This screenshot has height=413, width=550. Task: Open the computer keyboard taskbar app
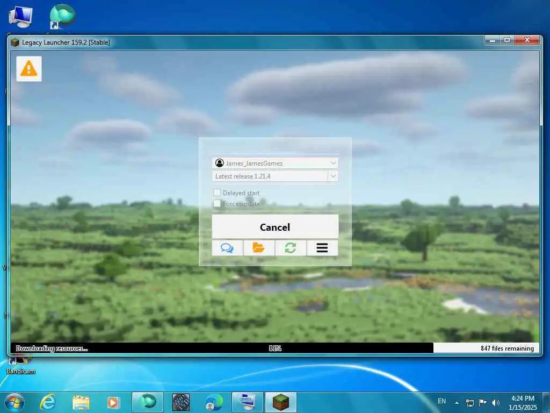coord(247,402)
